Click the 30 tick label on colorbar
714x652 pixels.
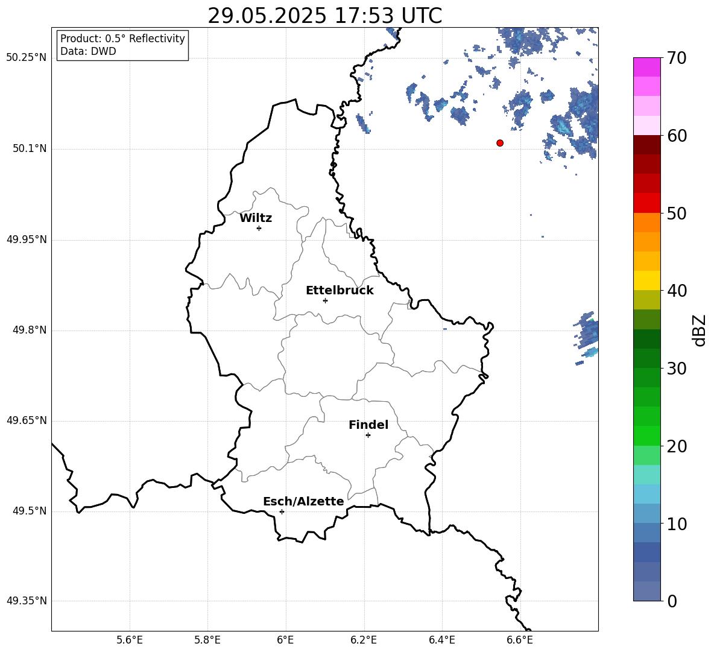[677, 369]
